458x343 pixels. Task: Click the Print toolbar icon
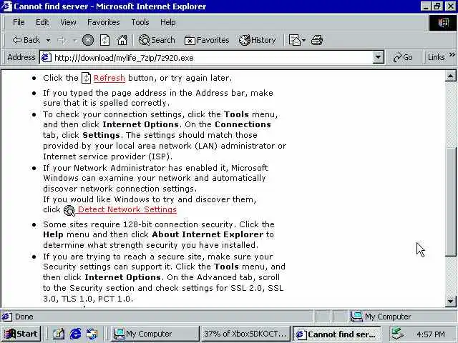click(317, 40)
